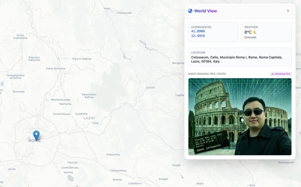301x187 pixels.
Task: Click the data ticket overlay in the image
Action: coord(209,142)
